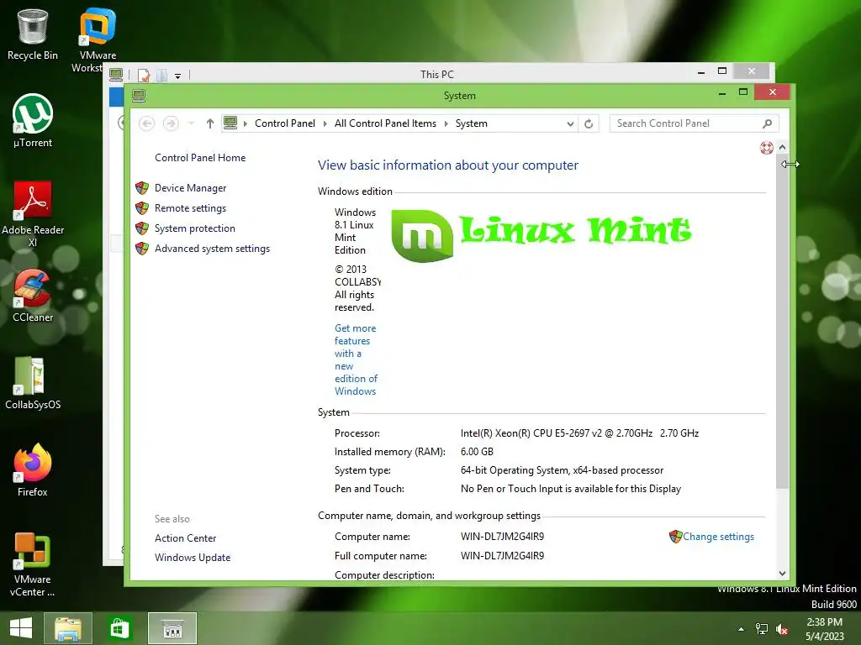Click Get more features with a new edition link
The image size is (861, 645).
pyautogui.click(x=356, y=359)
